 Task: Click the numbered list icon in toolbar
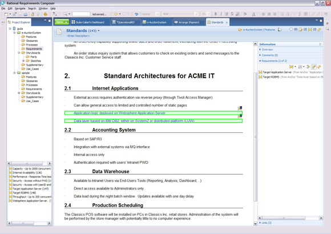click(x=300, y=14)
